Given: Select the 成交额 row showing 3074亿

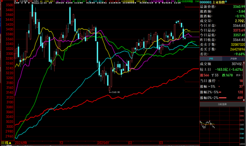Looking at the screenshot, I should (221, 64).
